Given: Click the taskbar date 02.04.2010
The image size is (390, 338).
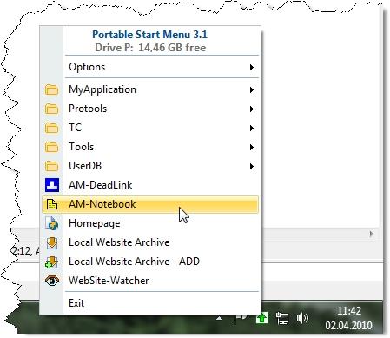Looking at the screenshot, I should pyautogui.click(x=348, y=326).
